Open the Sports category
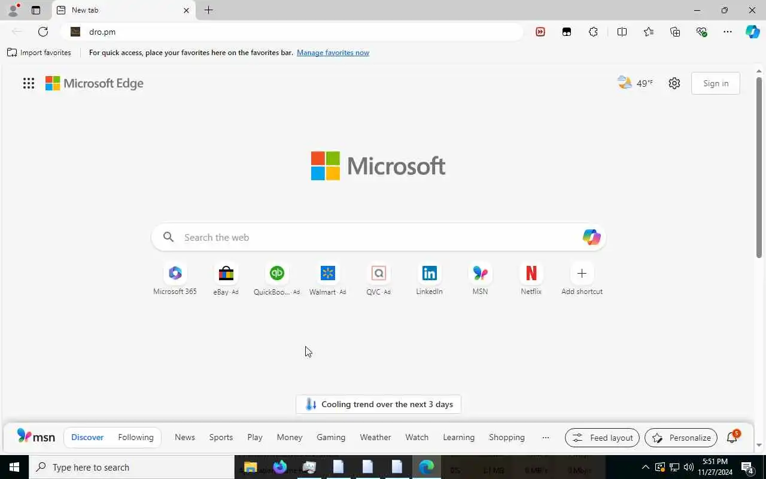Image resolution: width=766 pixels, height=479 pixels. pyautogui.click(x=221, y=437)
